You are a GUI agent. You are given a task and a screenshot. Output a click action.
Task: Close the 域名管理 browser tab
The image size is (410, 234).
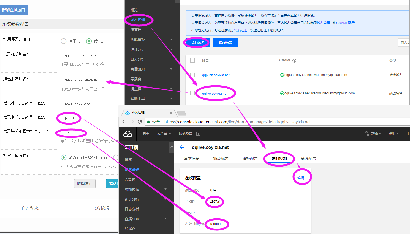tap(171, 113)
